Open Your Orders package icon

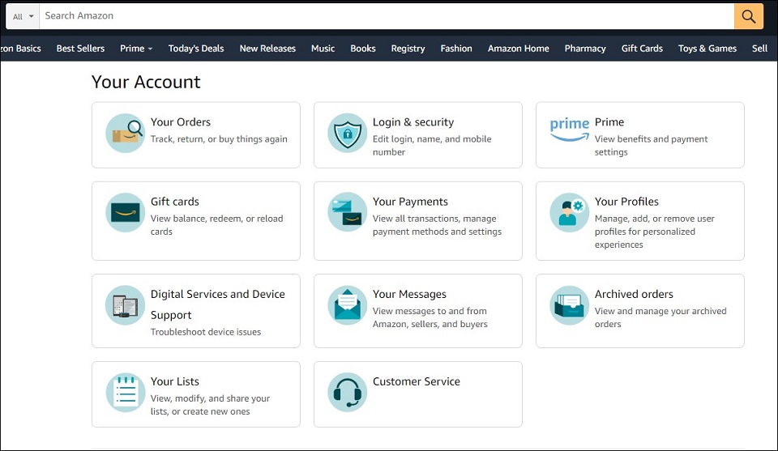point(126,133)
